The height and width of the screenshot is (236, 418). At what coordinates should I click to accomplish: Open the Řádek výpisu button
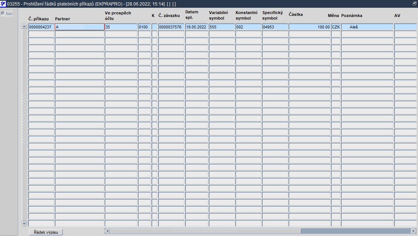click(46, 232)
